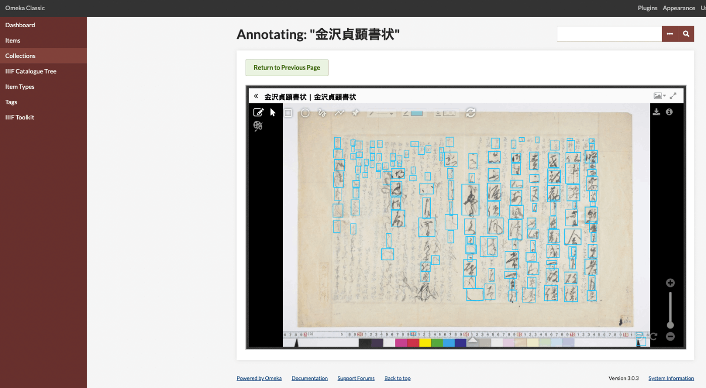Click the viewer title 金沢貞顕書状
The image size is (706, 388).
[x=310, y=97]
